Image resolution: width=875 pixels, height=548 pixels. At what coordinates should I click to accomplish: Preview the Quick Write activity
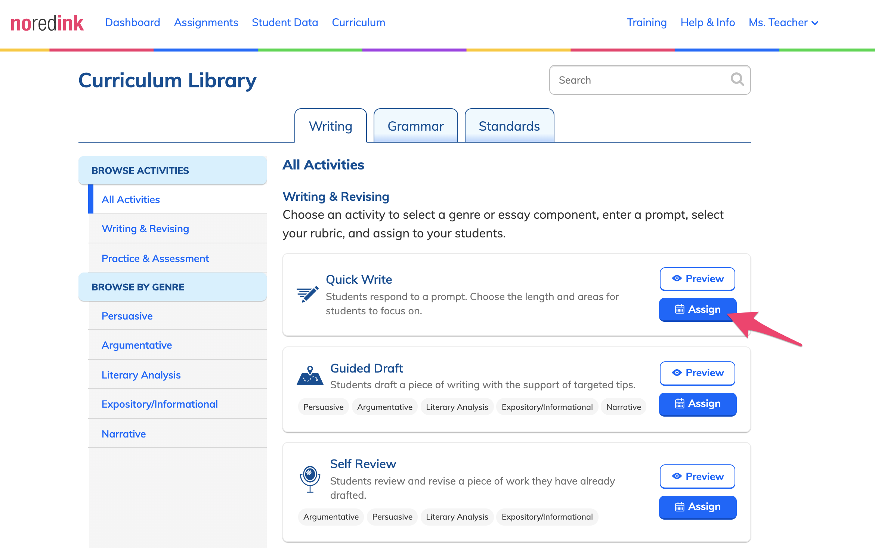[697, 279]
